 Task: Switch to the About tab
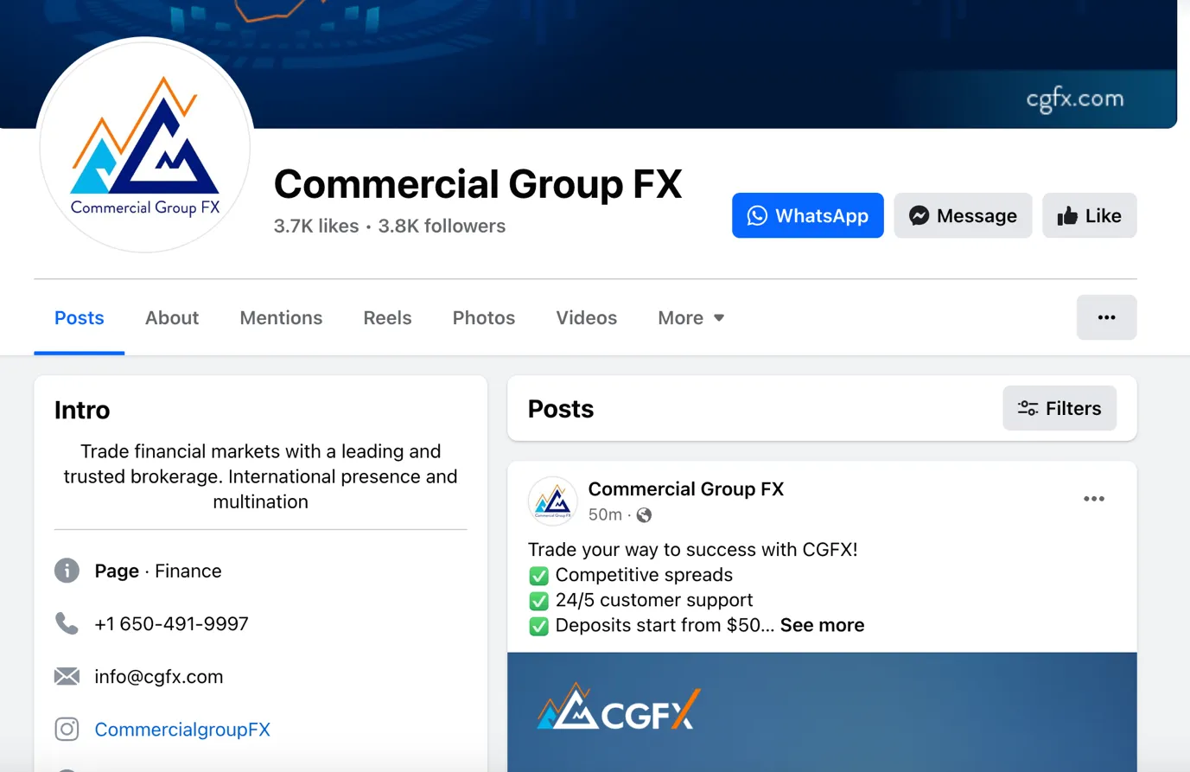[x=172, y=317]
